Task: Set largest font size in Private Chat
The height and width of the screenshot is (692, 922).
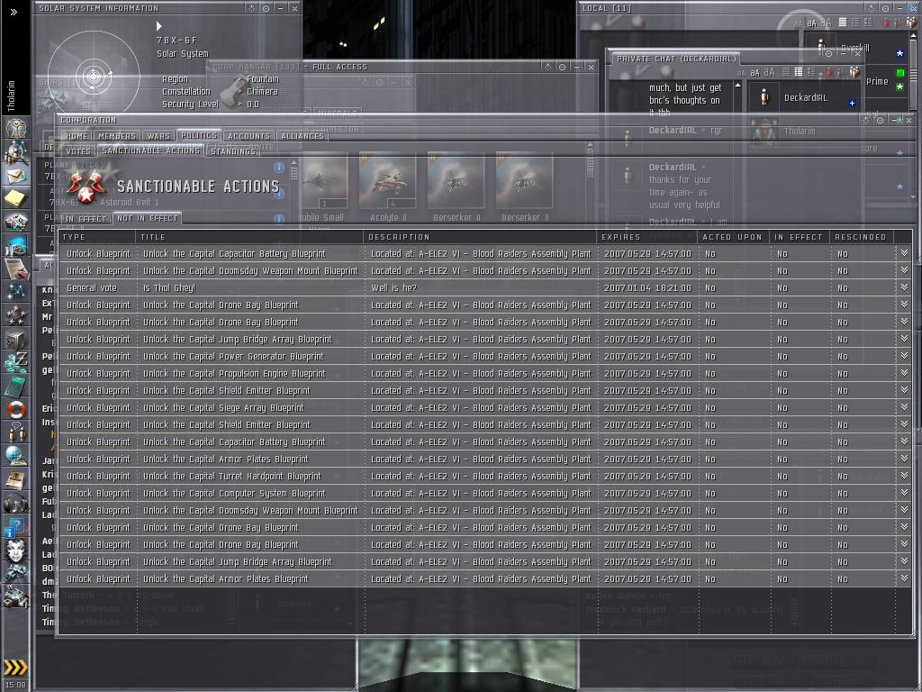Action: click(x=769, y=72)
